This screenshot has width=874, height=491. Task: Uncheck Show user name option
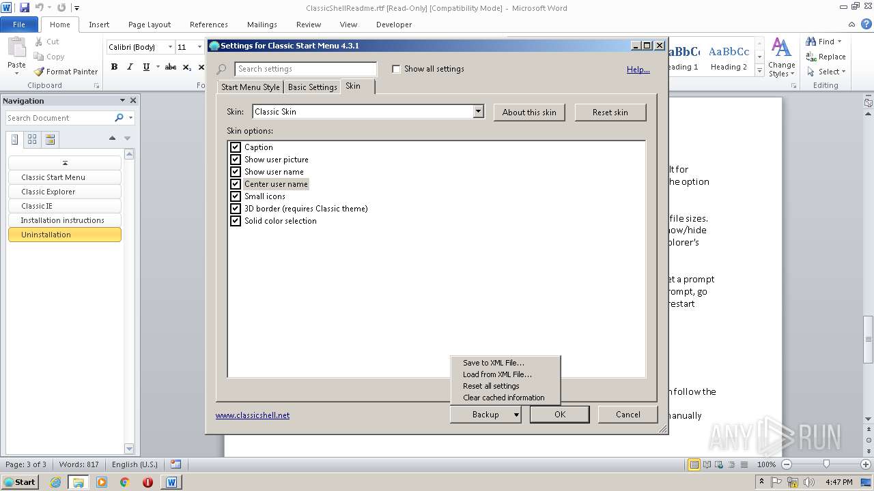(236, 172)
